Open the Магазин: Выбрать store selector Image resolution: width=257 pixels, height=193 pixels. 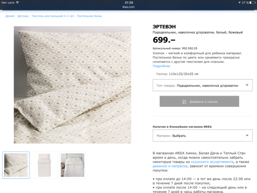[203, 136]
